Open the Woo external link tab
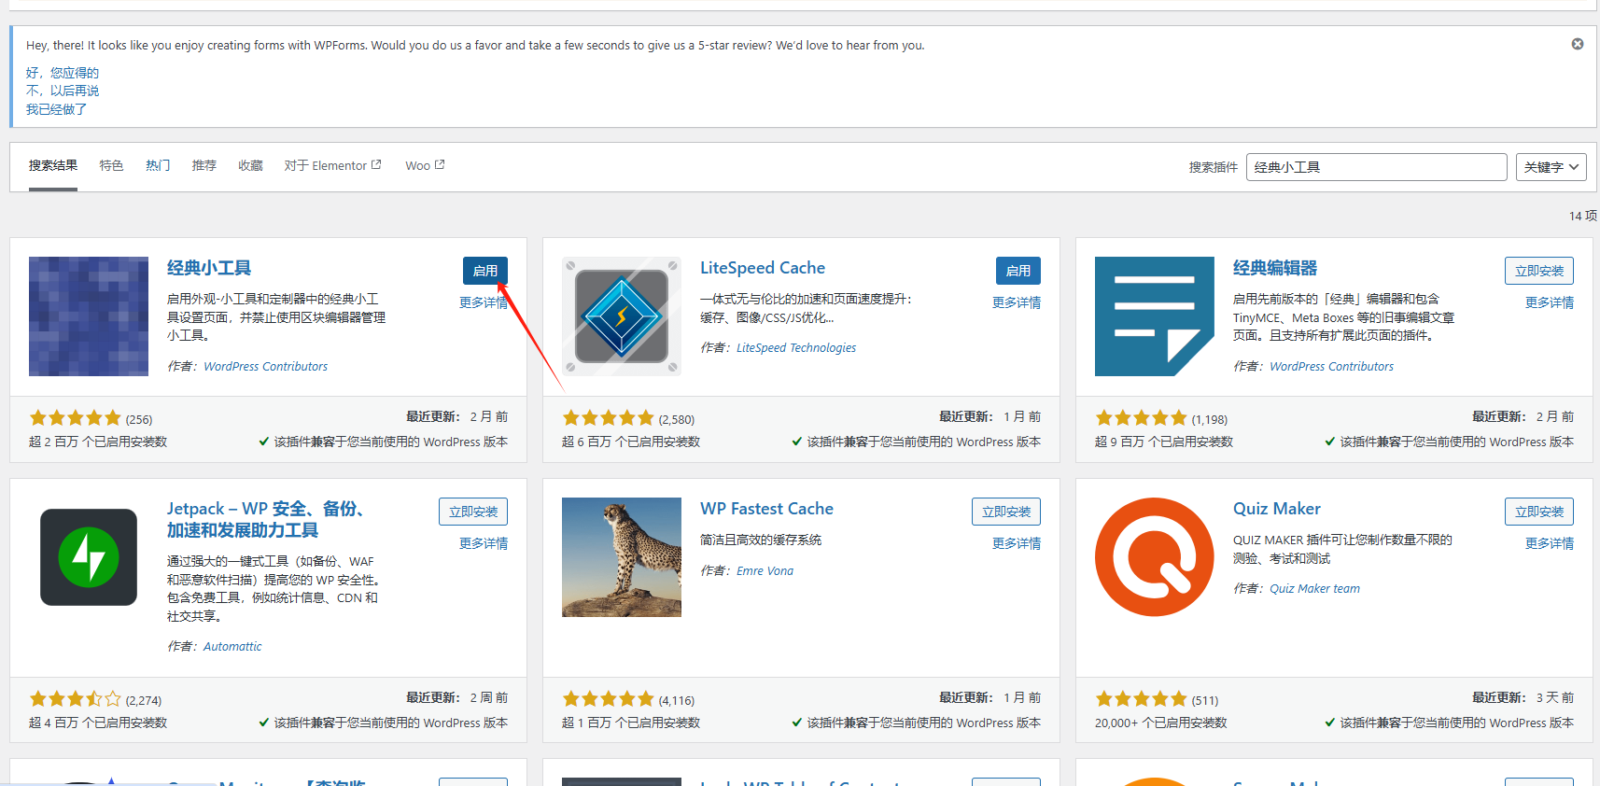Screen dimensions: 1600x786 pos(424,165)
